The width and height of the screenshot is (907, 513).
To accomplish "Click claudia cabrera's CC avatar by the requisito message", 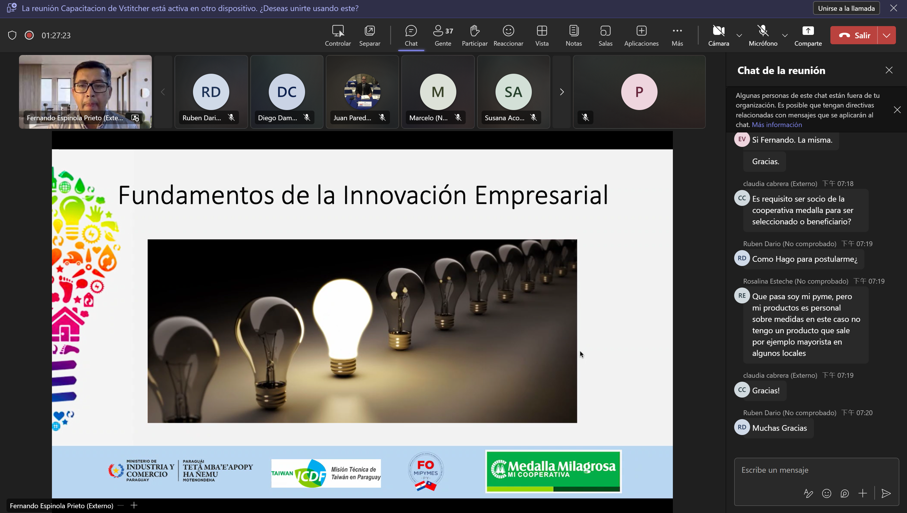I will [x=742, y=198].
